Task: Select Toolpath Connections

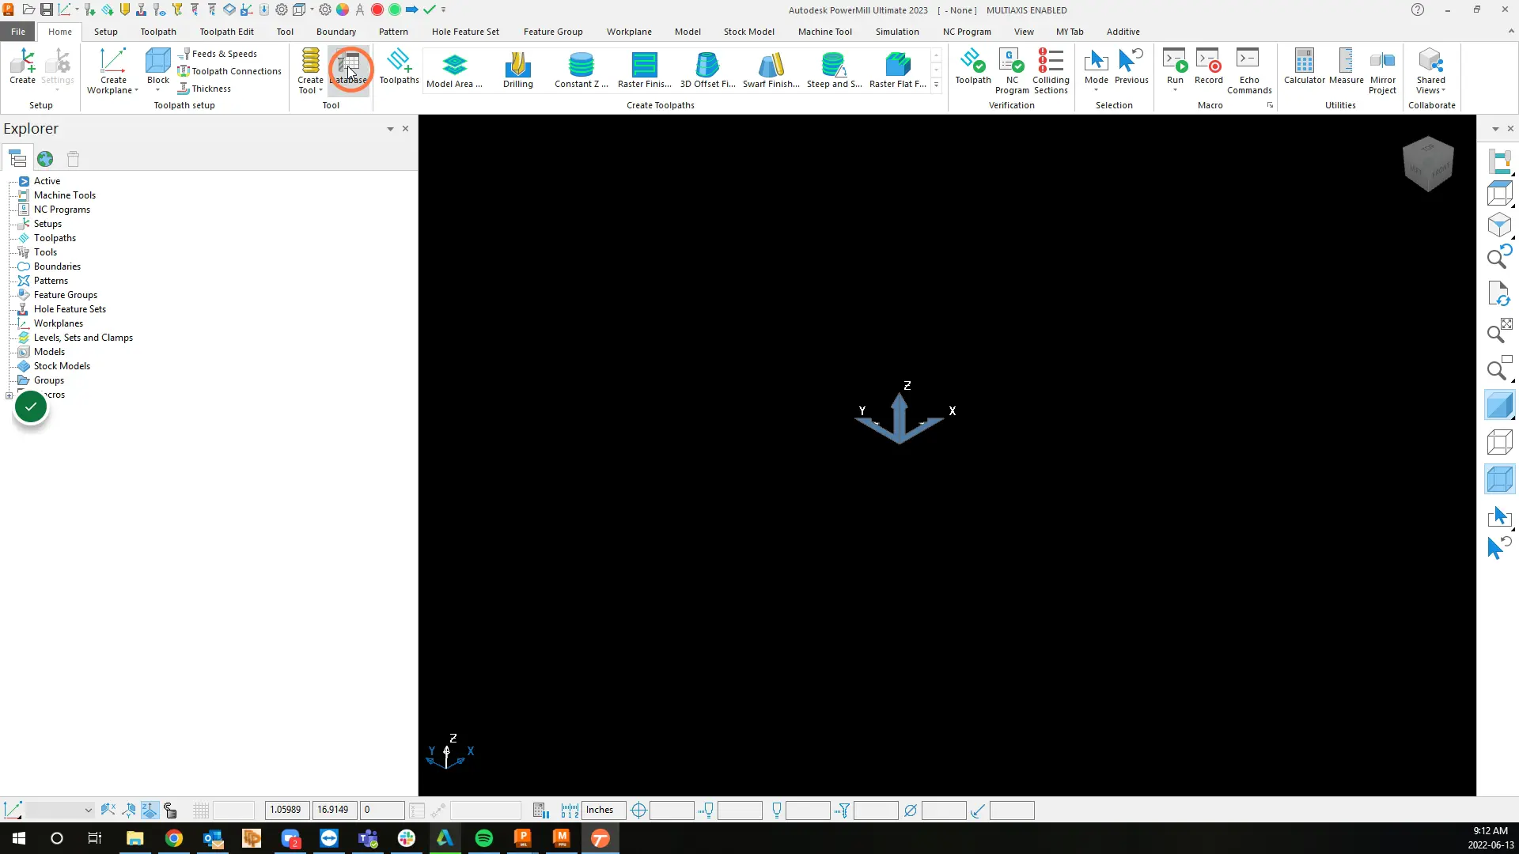Action: pos(229,71)
